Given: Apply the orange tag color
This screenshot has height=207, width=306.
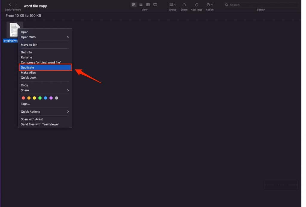Looking at the screenshot, I should pos(29,98).
